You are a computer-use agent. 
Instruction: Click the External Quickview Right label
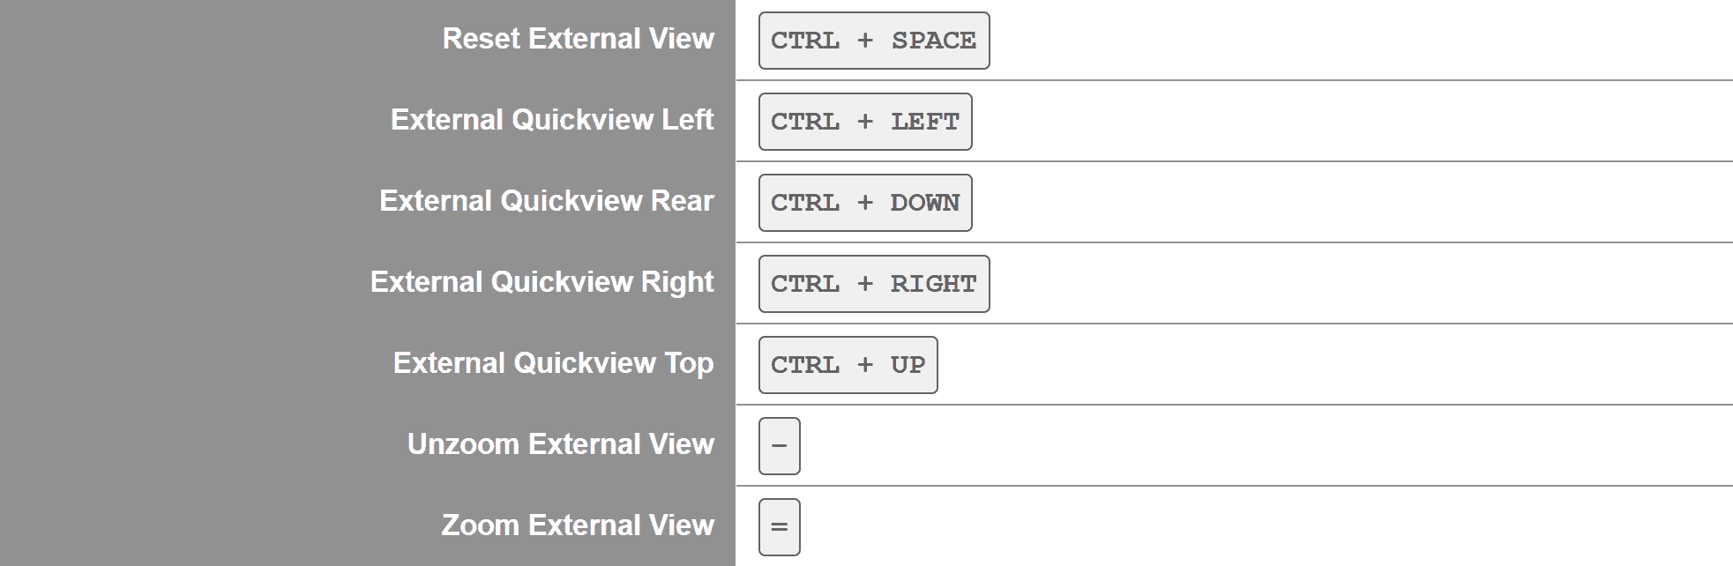click(542, 282)
